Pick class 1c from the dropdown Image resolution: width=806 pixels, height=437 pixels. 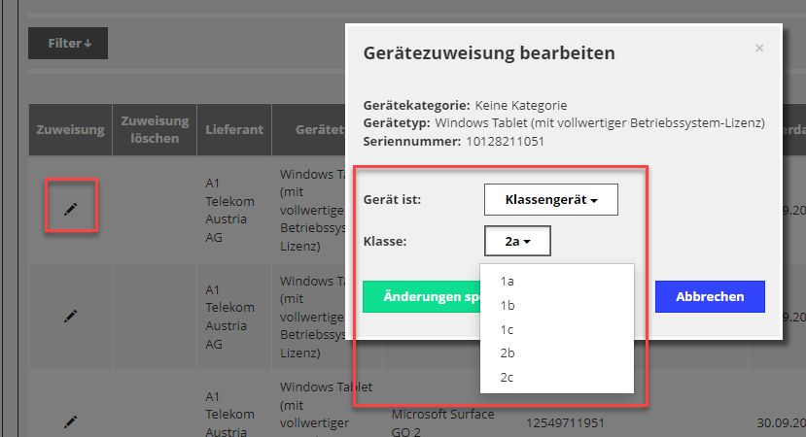[508, 328]
